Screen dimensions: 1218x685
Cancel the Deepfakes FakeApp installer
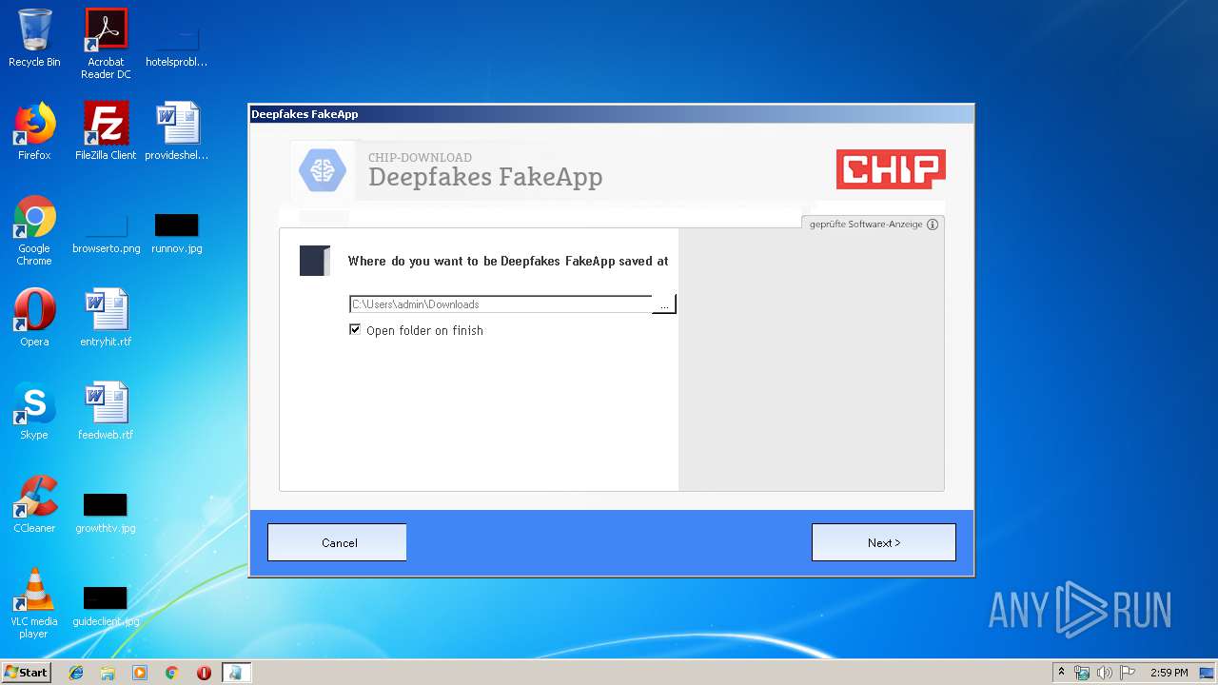tap(337, 542)
